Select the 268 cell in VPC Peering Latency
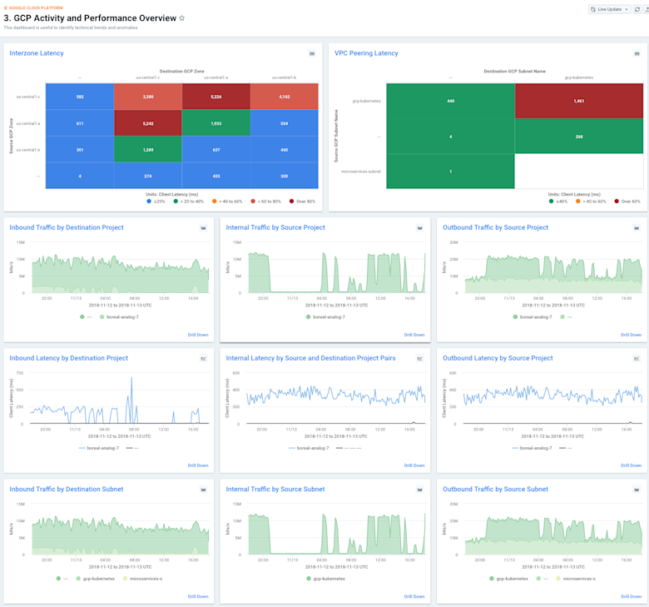Viewport: 649px width, 607px height. pyautogui.click(x=578, y=137)
